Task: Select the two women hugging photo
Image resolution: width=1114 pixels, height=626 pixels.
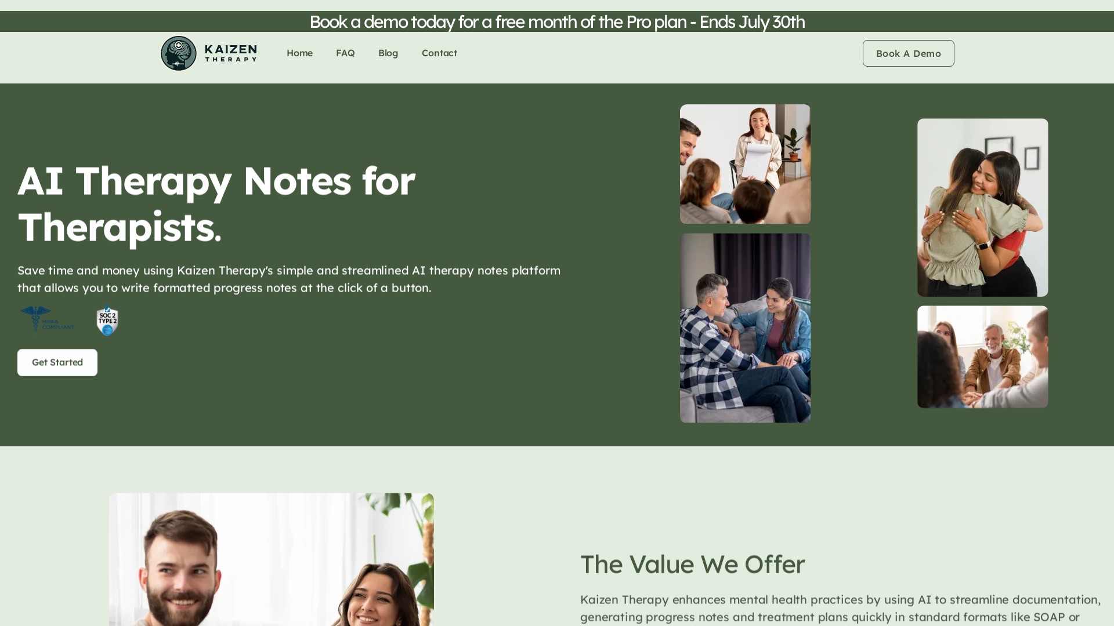Action: point(982,208)
